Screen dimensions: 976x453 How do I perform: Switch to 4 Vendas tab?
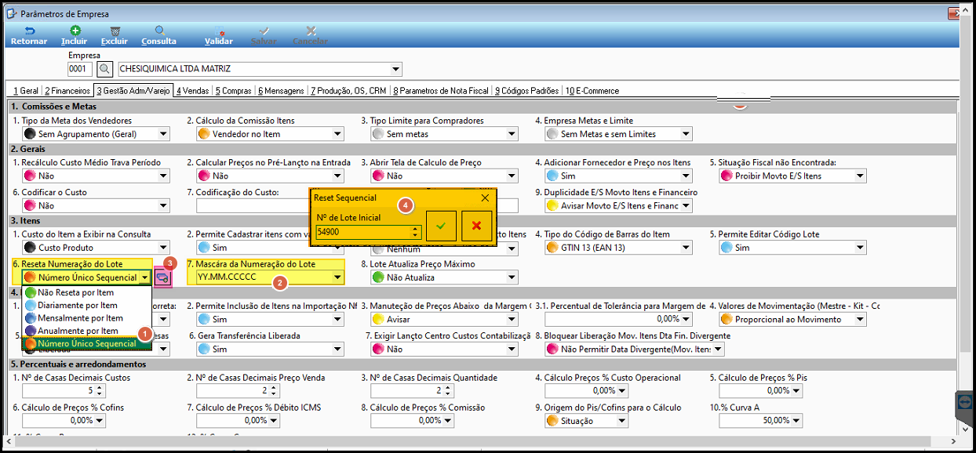tap(192, 91)
